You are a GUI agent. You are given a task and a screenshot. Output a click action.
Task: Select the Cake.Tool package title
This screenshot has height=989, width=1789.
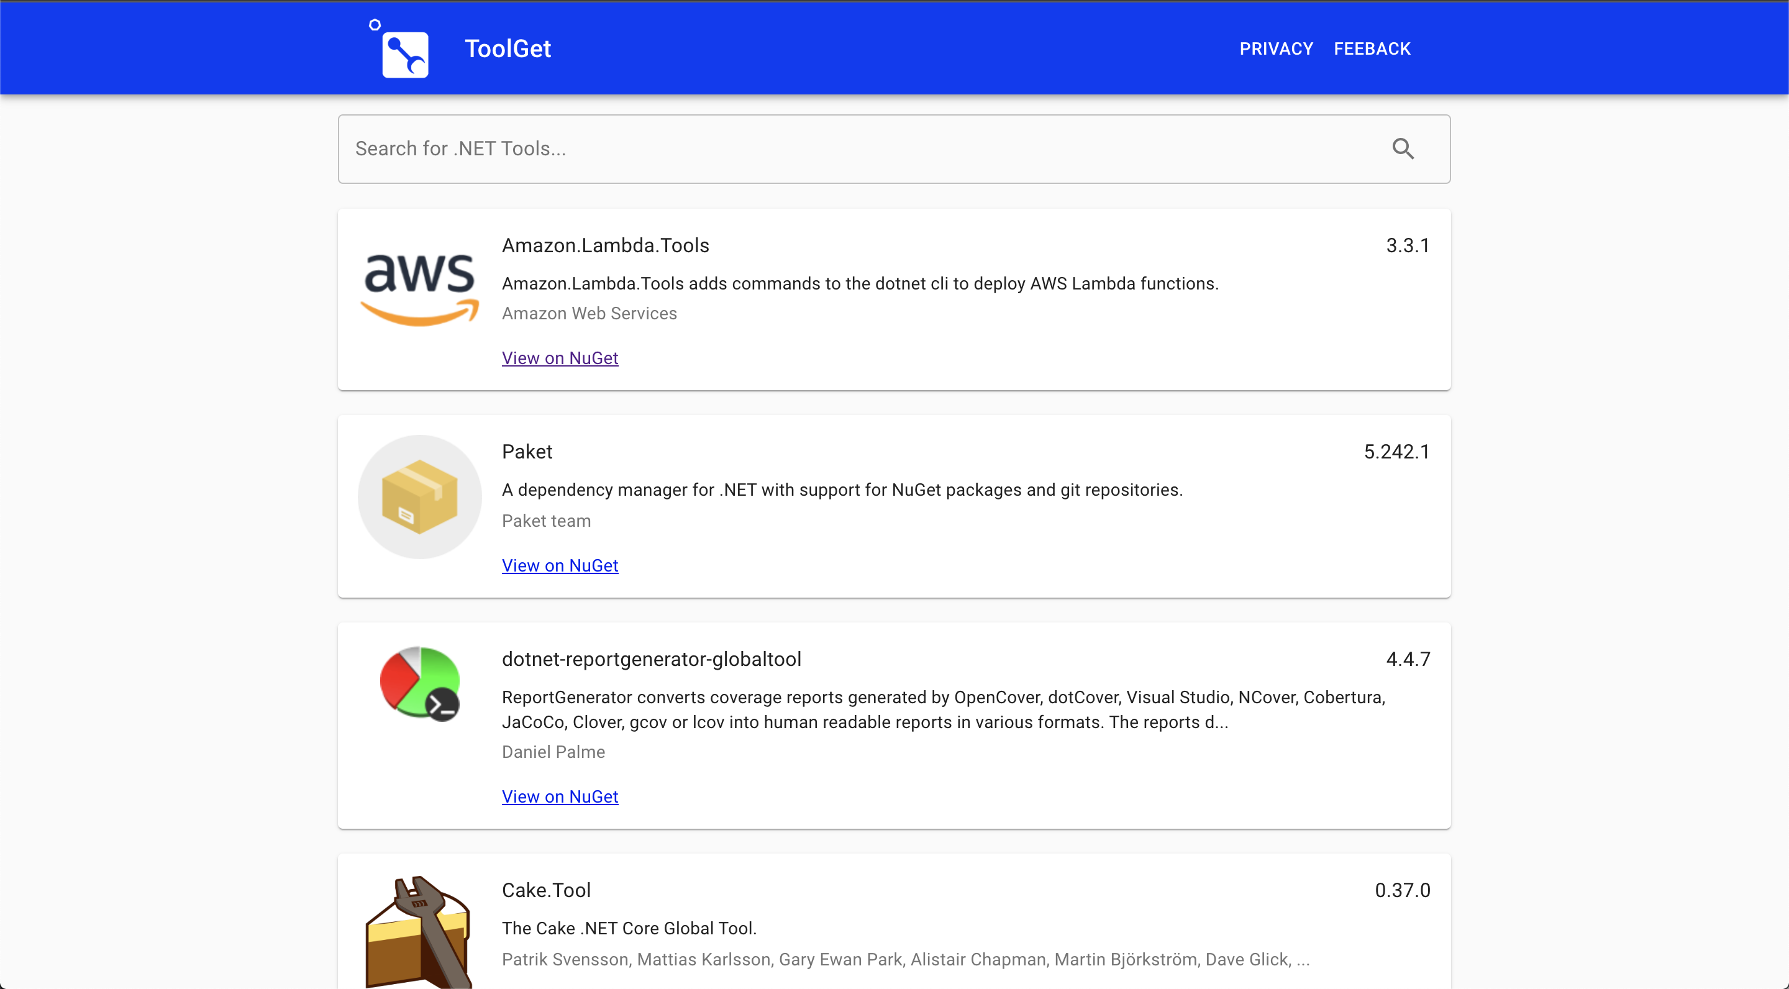(x=546, y=890)
